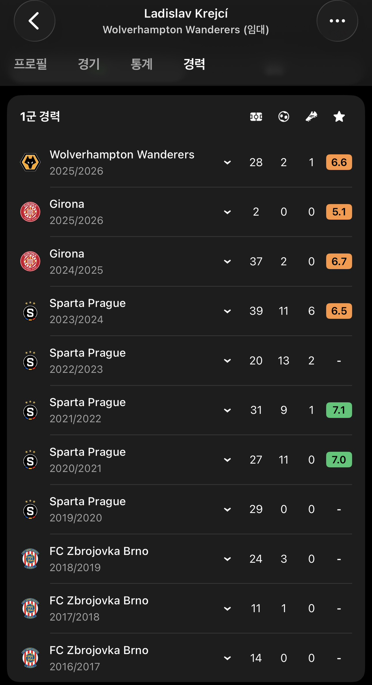Tap the Sparta Prague 2022/2023 team name
372x685 pixels.
88,353
